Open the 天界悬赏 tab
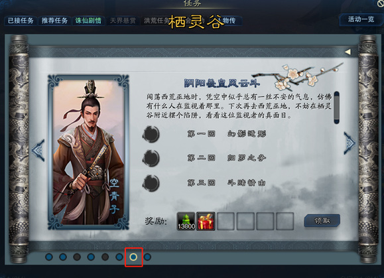The width and height of the screenshot is (384, 278). pyautogui.click(x=123, y=21)
